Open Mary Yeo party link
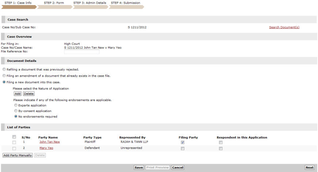318x172 pixels. tap(46, 148)
